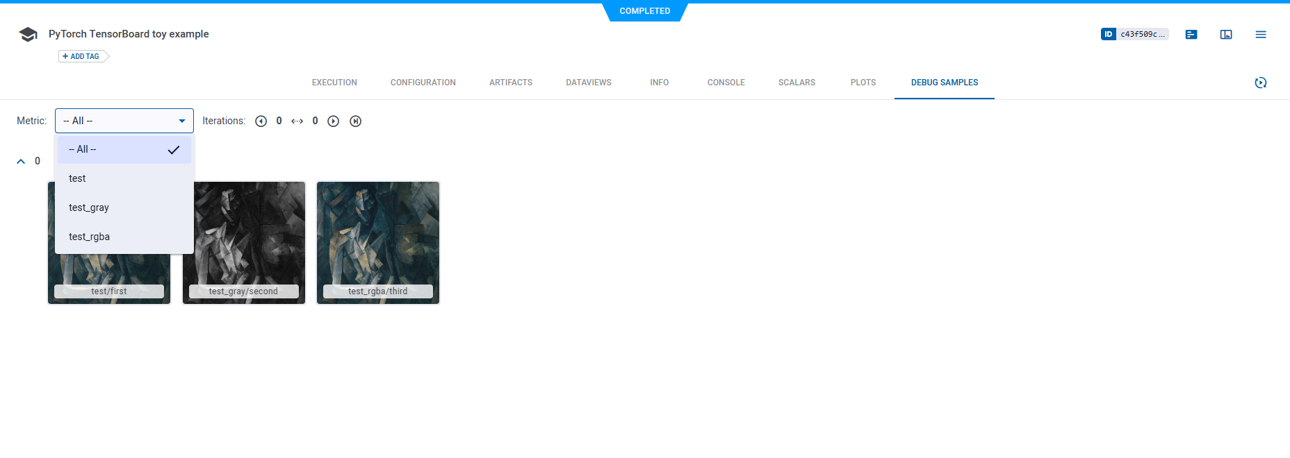
Task: Choose 'test_rgba' metric option
Action: [90, 237]
